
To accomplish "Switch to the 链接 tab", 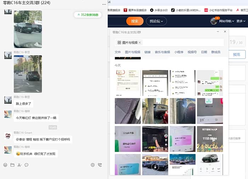I will click(147, 52).
